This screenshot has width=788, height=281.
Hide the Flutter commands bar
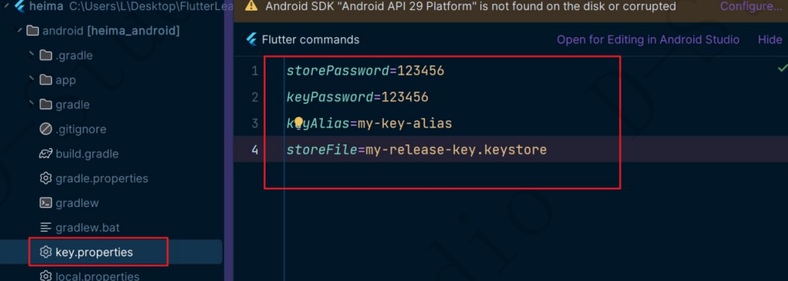[x=770, y=40]
